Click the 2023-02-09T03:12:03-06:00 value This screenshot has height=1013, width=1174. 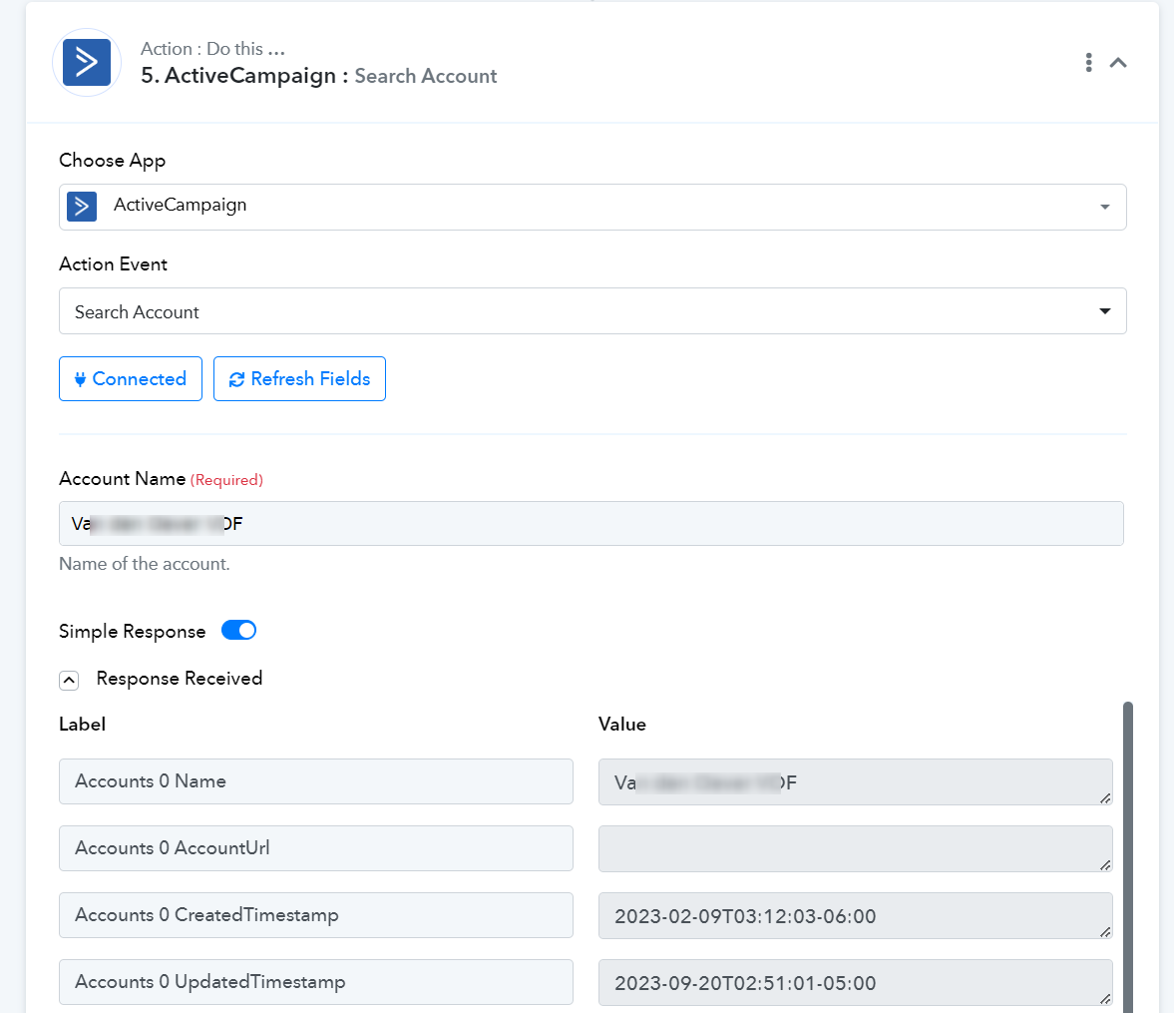855,915
